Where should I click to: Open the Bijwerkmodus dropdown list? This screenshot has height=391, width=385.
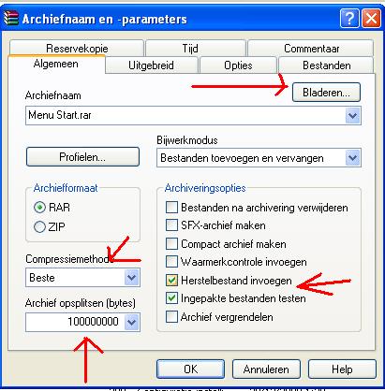pyautogui.click(x=353, y=158)
